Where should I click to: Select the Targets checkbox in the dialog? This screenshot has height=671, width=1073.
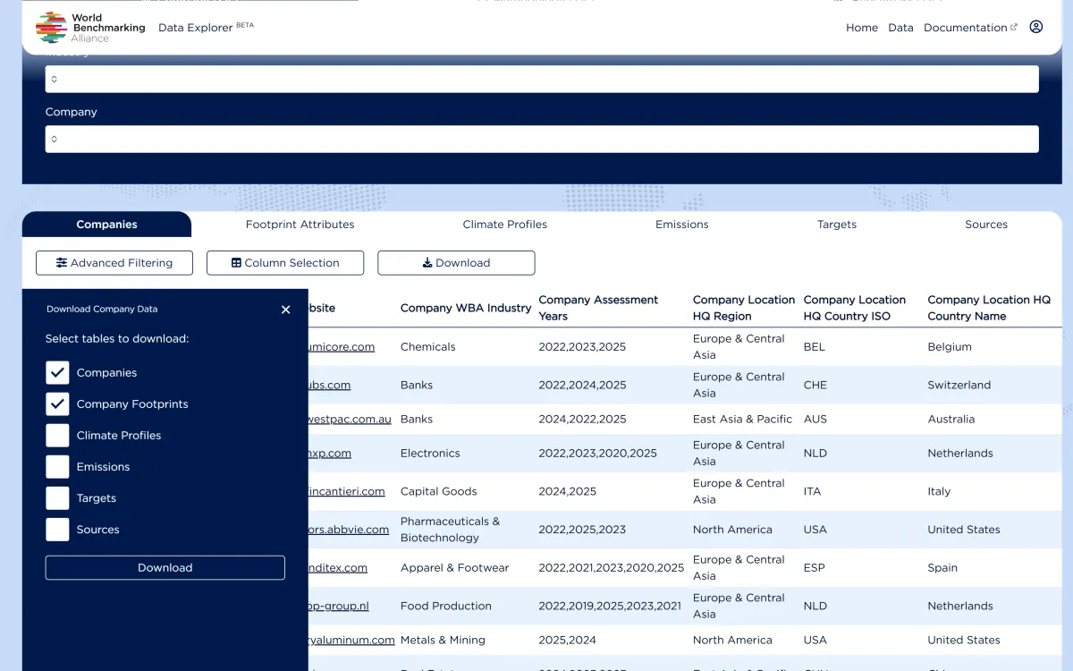tap(56, 497)
